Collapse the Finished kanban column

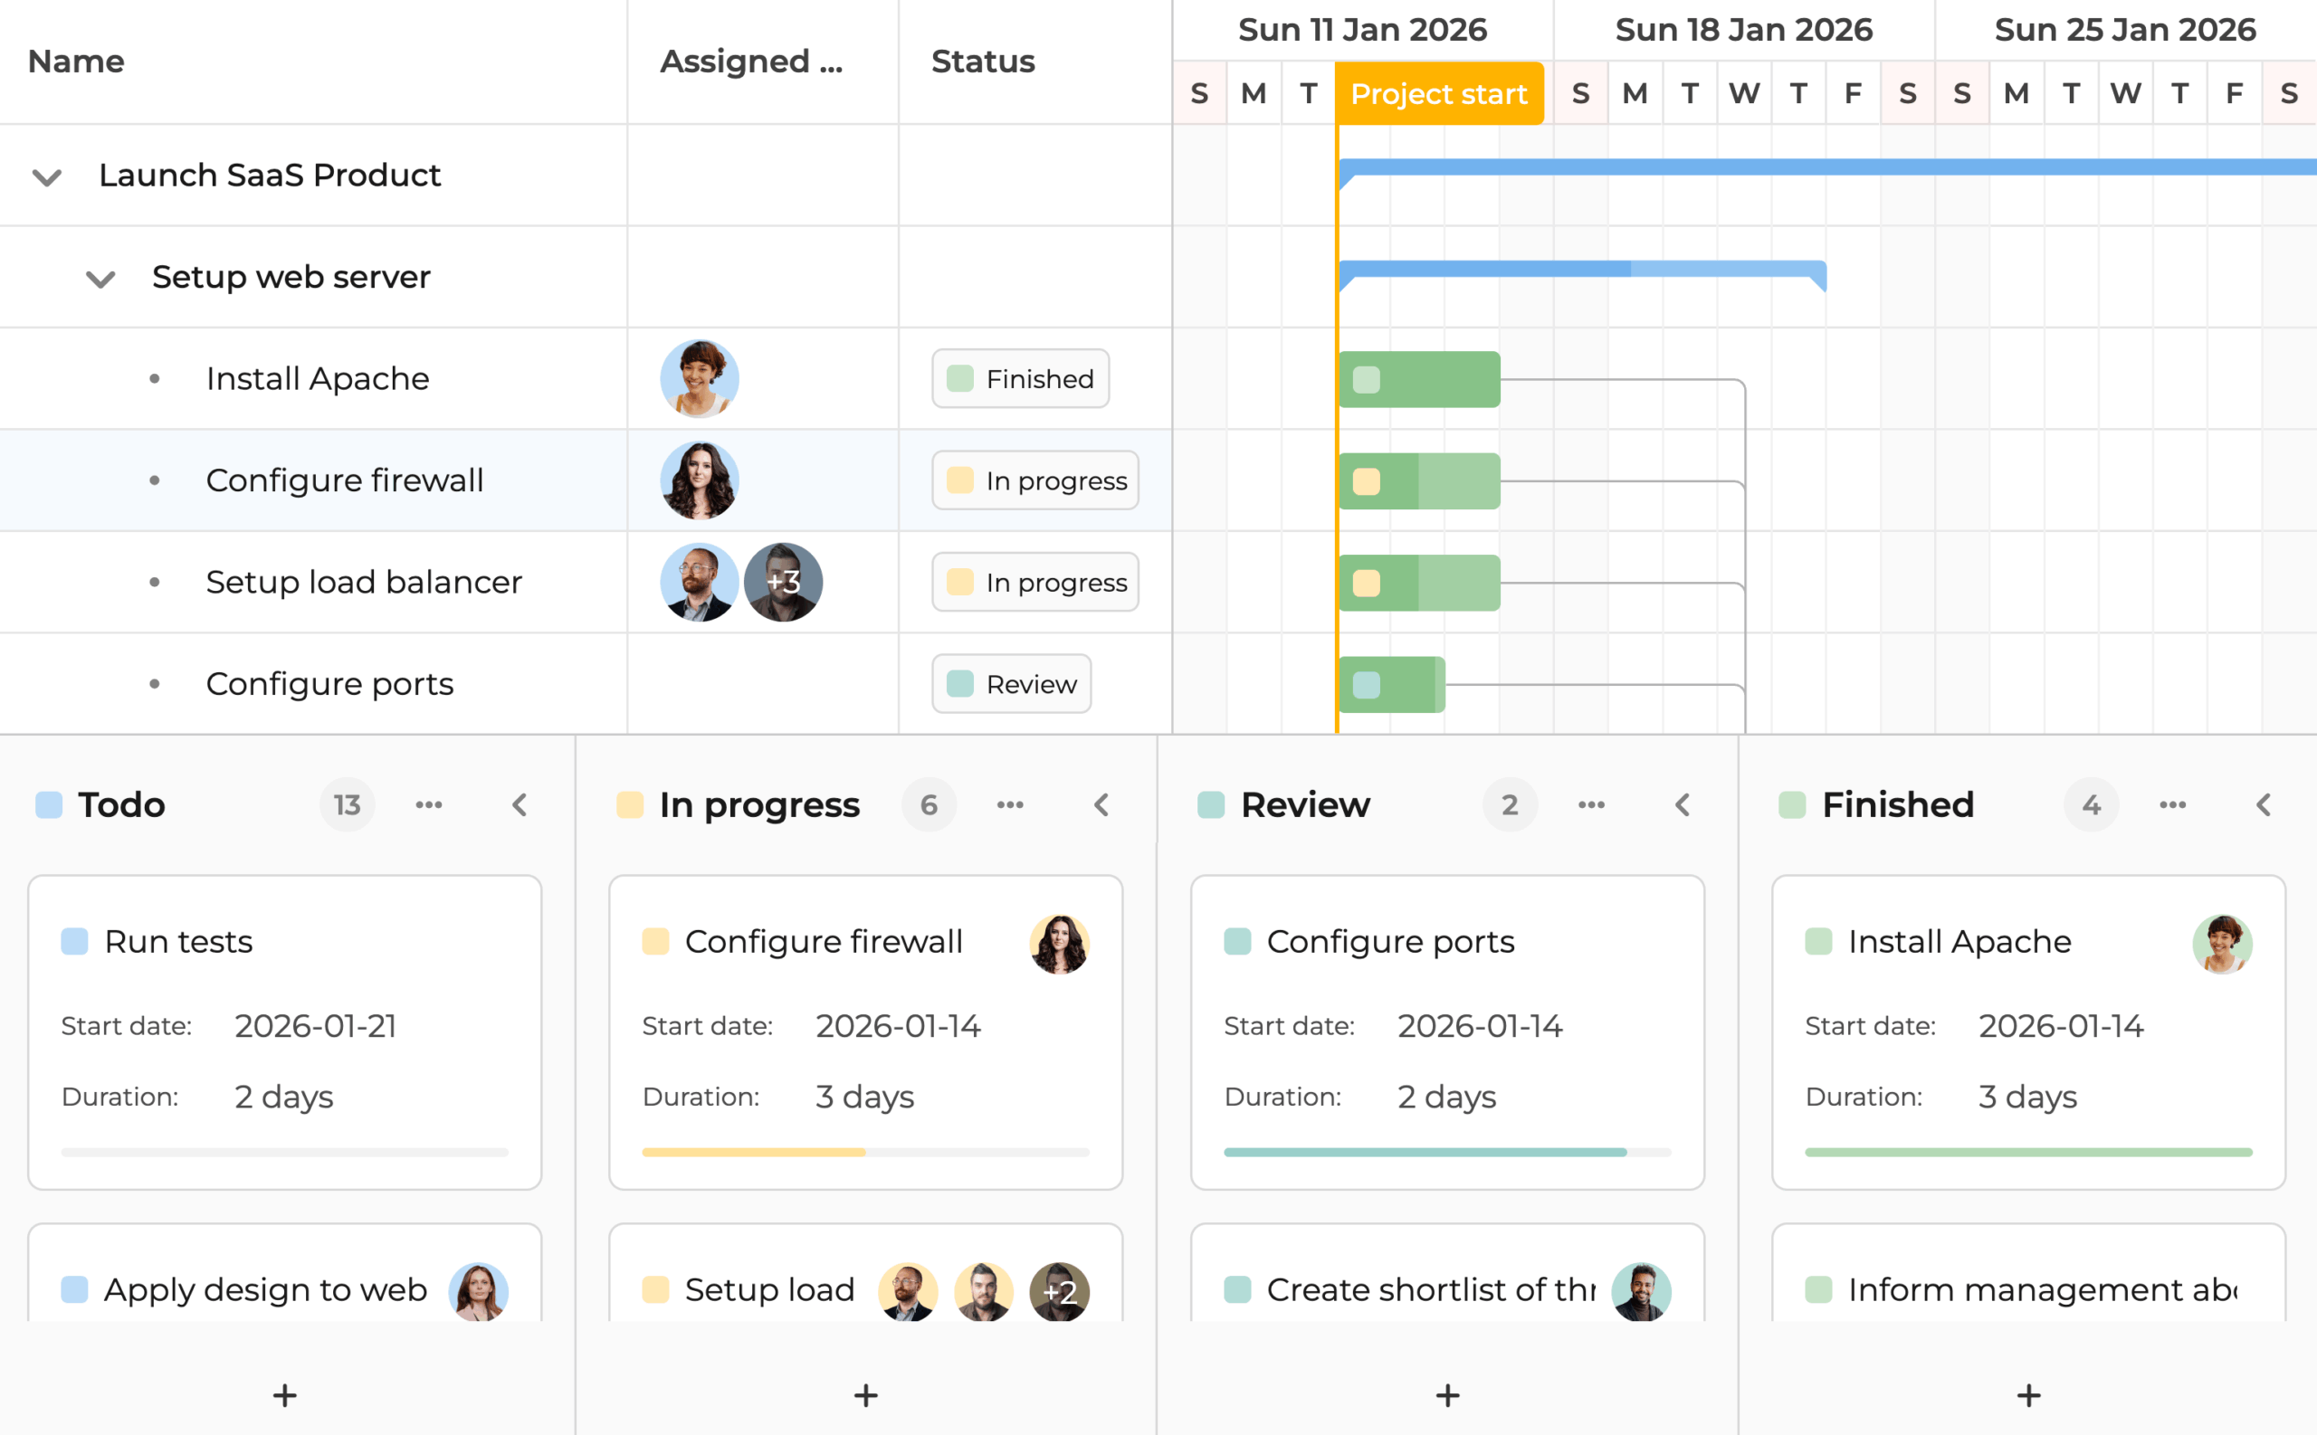tap(2264, 805)
